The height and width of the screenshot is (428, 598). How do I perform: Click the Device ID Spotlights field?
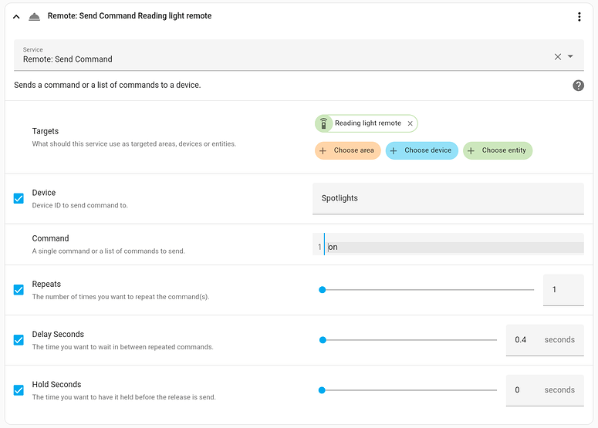(x=448, y=198)
